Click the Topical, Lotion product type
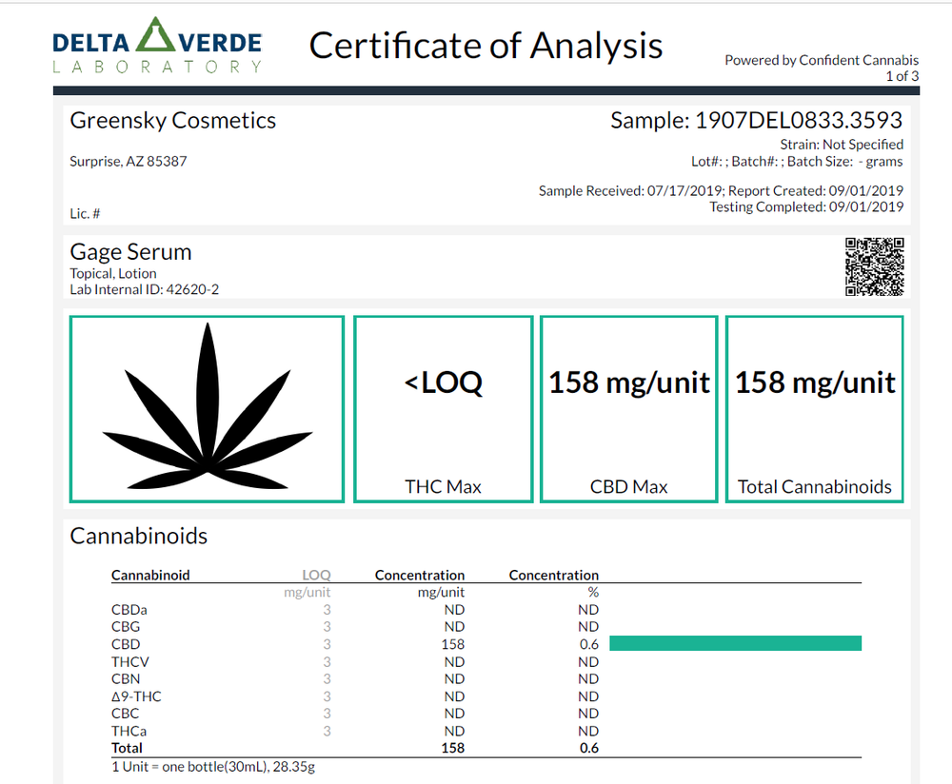952x784 pixels. [x=113, y=273]
